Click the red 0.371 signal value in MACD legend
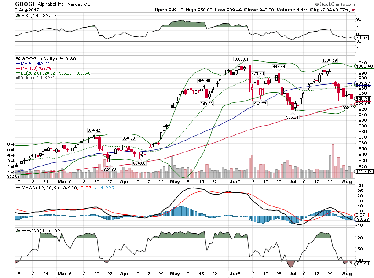The image size is (374, 278). (87, 188)
